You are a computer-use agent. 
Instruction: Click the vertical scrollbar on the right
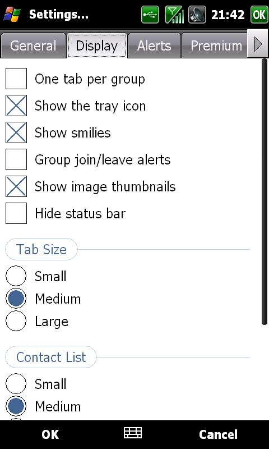(264, 191)
